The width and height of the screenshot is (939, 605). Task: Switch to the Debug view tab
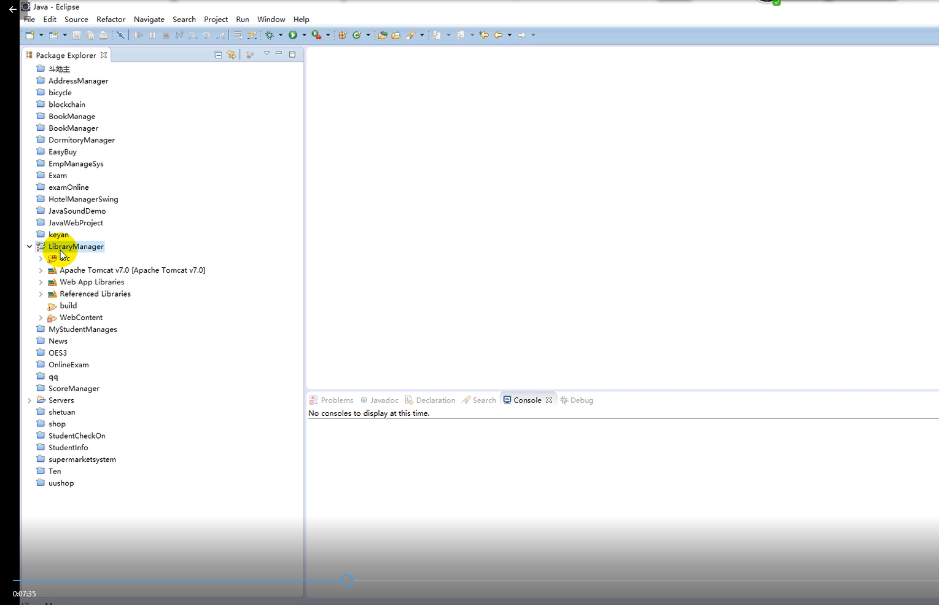coord(577,400)
